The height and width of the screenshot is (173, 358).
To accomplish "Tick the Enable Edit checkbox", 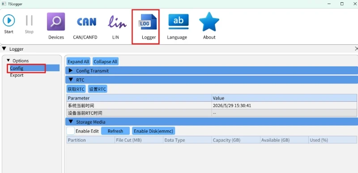I will (x=71, y=131).
